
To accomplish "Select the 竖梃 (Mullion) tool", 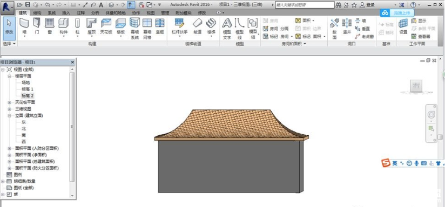I will tap(160, 26).
